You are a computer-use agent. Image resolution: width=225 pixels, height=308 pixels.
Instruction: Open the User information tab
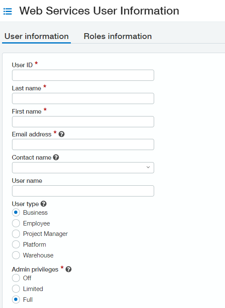(x=36, y=36)
